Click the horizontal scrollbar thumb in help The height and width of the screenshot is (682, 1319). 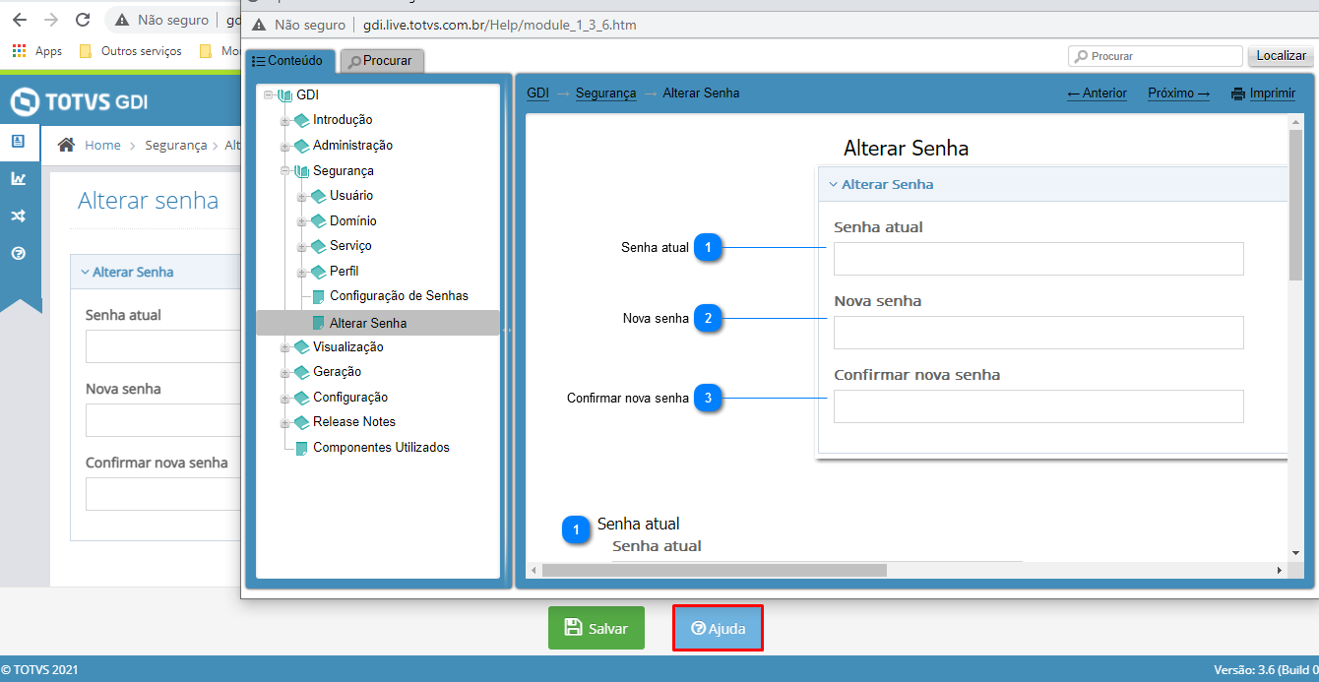[x=715, y=570]
